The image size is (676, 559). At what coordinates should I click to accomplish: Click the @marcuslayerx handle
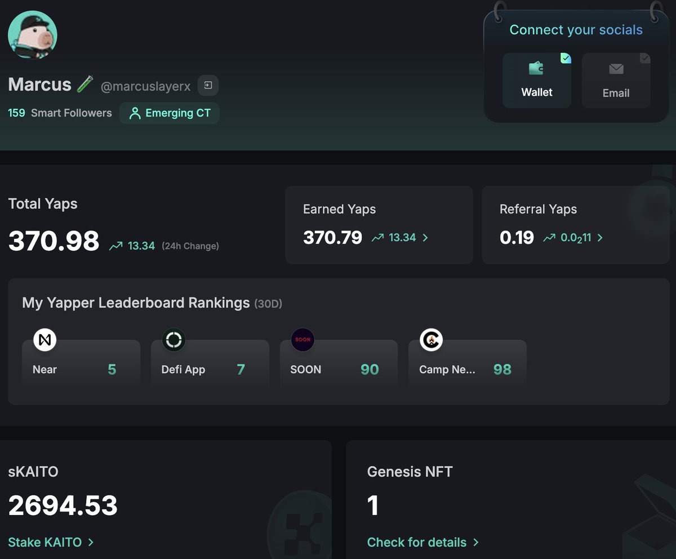145,87
